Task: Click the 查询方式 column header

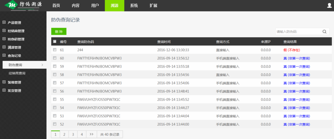Action: tap(223, 42)
